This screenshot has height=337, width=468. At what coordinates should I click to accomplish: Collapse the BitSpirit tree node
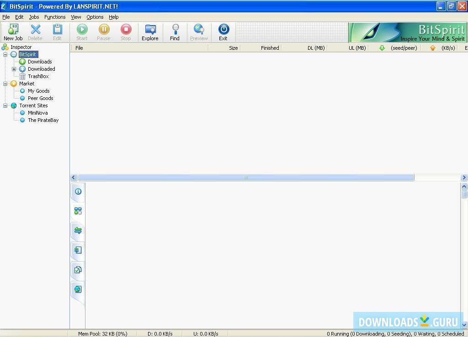(x=5, y=55)
